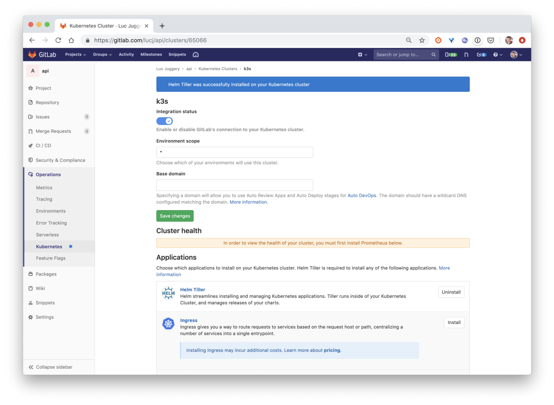The width and height of the screenshot is (554, 405).
Task: Reload the page with the refresh icon
Action: pos(58,40)
